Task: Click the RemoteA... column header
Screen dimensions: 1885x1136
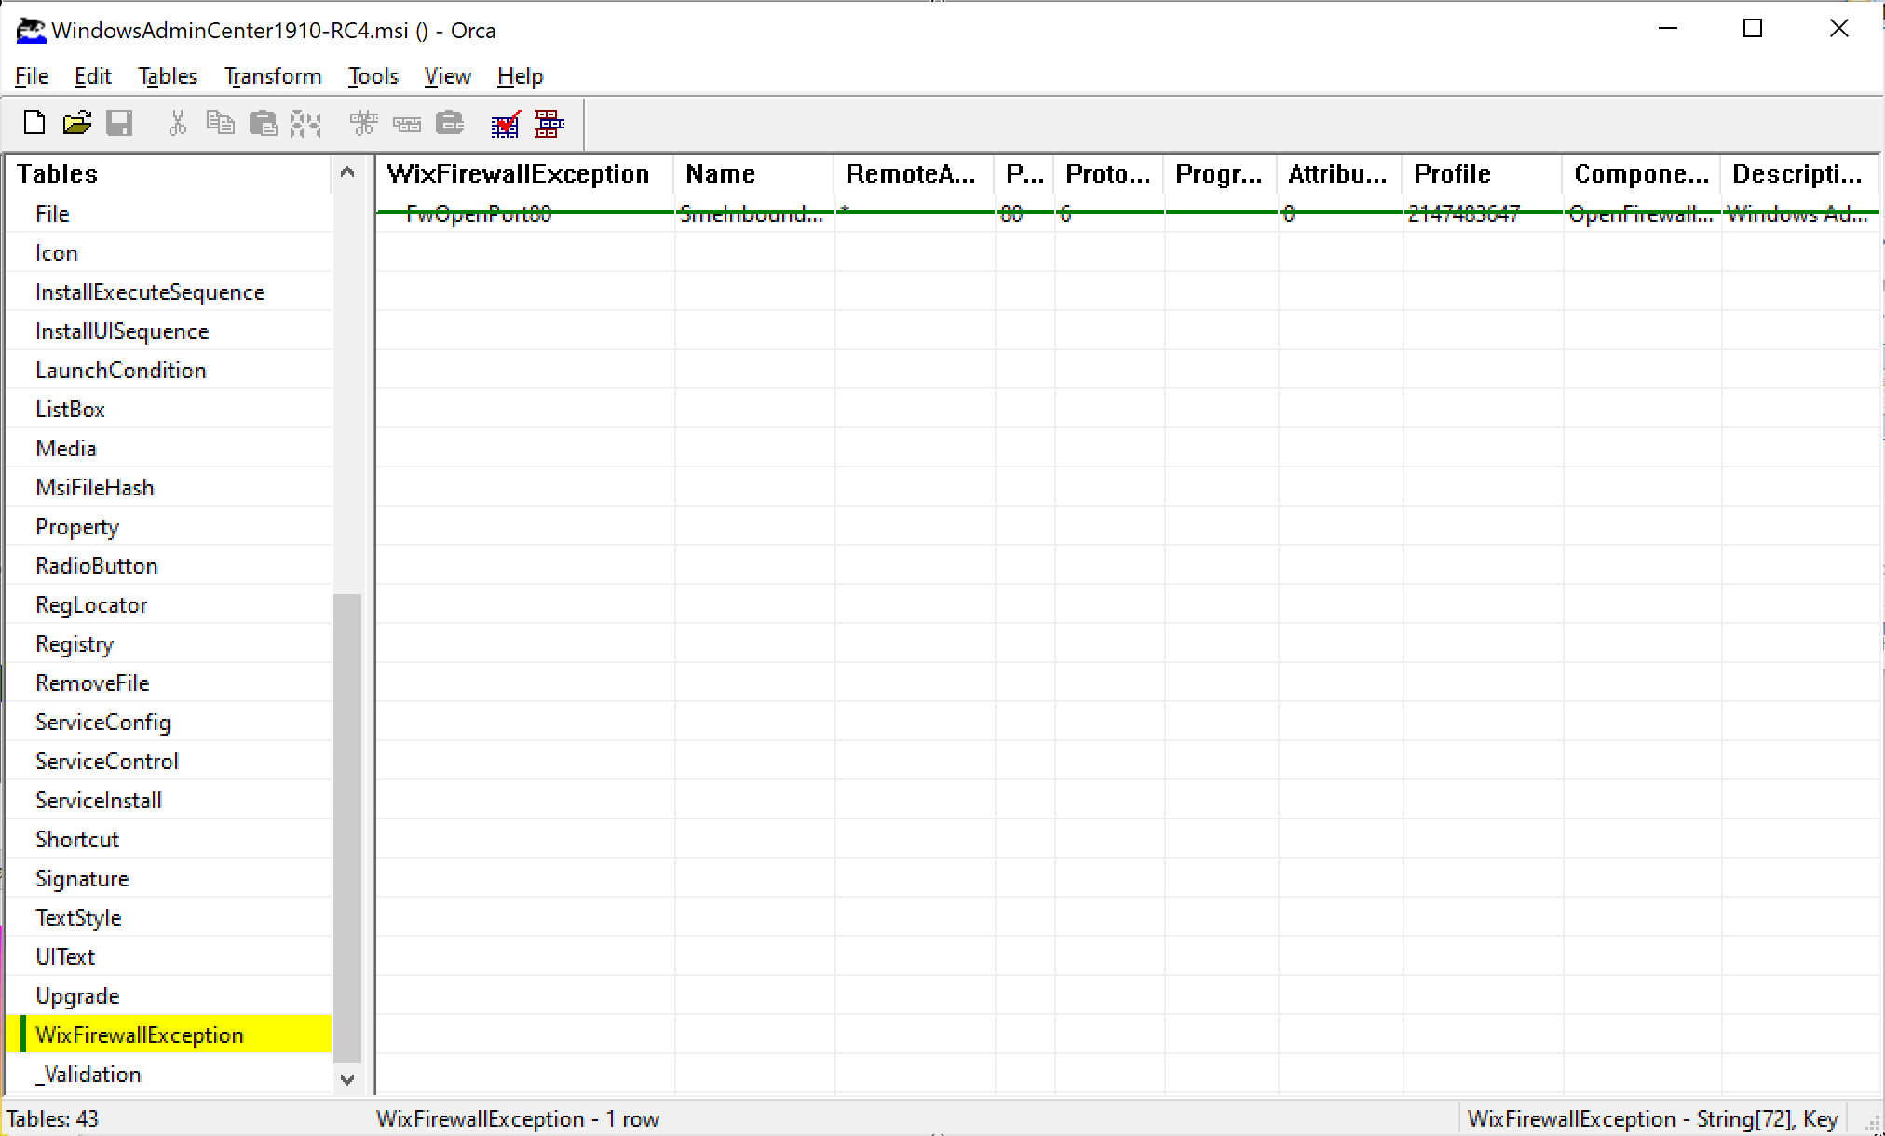Action: pyautogui.click(x=915, y=174)
